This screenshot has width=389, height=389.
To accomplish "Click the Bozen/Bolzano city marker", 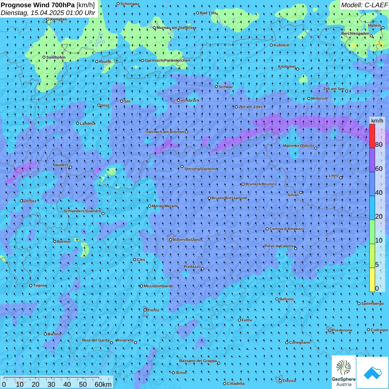I will tap(171, 240).
